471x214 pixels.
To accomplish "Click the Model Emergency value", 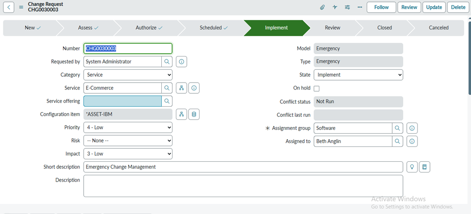I will tap(358, 48).
